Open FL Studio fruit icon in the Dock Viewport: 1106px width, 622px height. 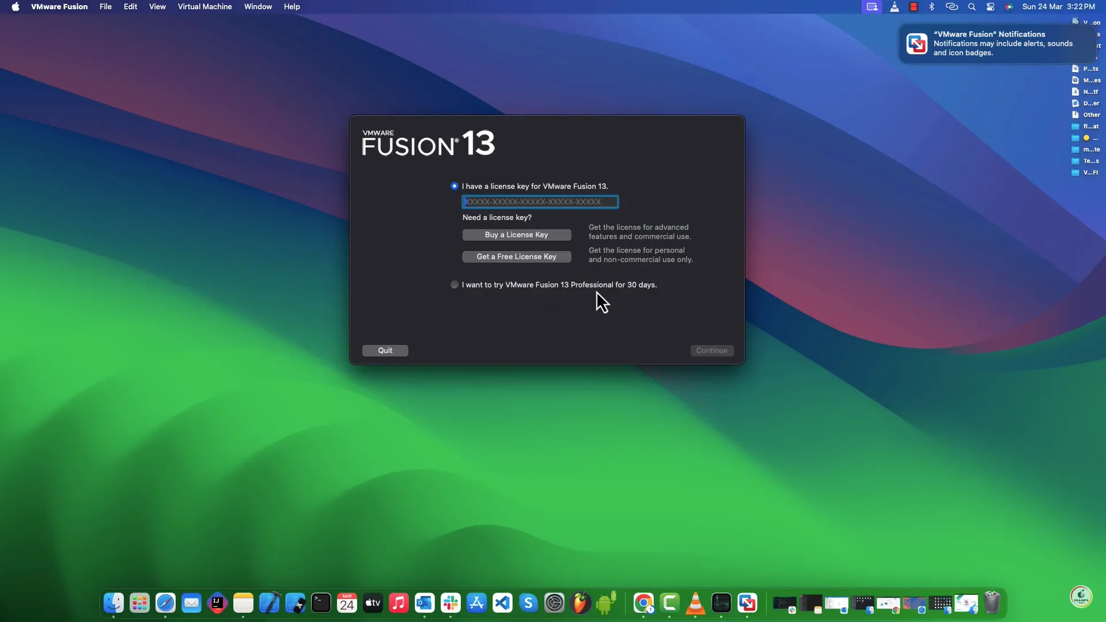click(580, 603)
